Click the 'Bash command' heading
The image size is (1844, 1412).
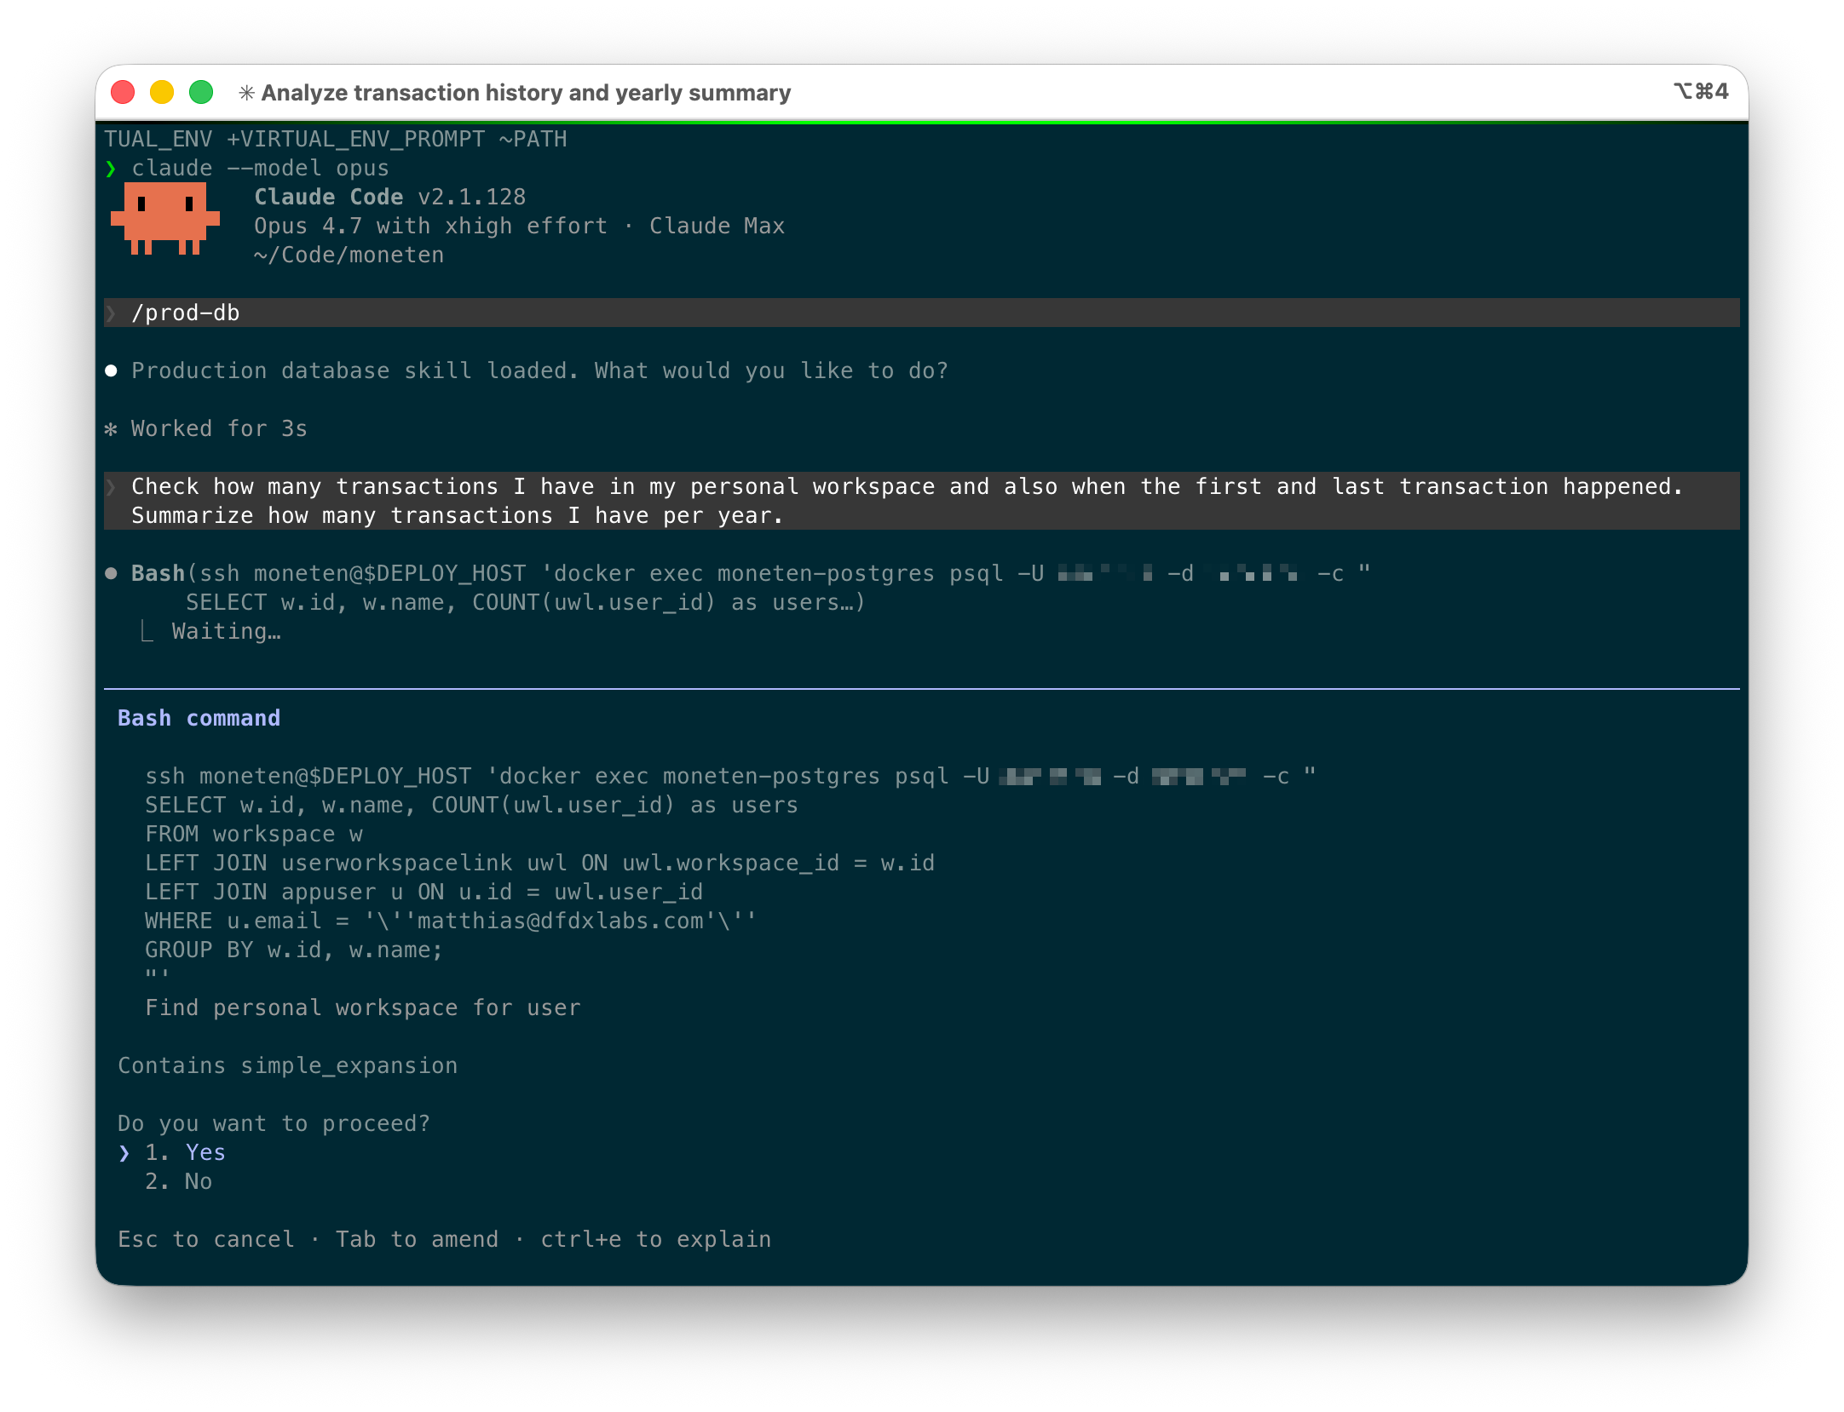coord(199,718)
